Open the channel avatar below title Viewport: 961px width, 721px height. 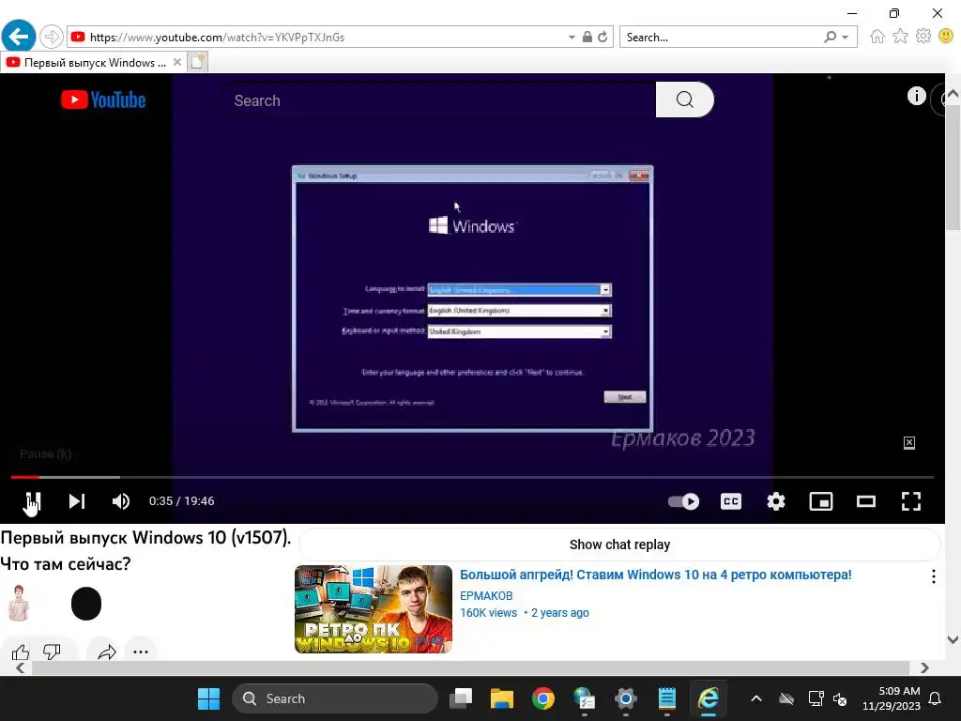(19, 604)
